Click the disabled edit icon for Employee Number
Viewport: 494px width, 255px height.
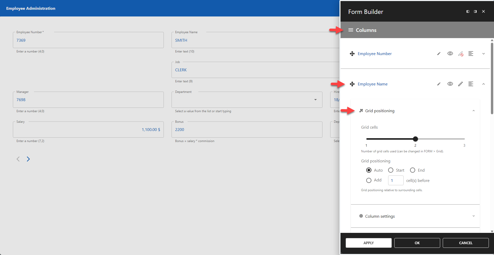(461, 54)
